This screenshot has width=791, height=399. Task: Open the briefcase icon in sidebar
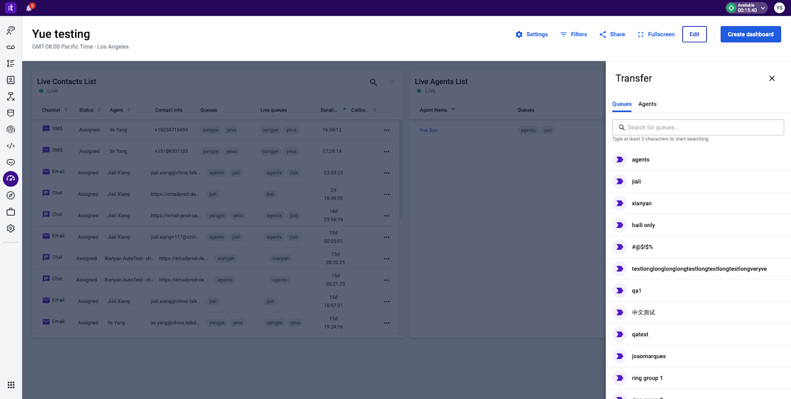coord(10,212)
